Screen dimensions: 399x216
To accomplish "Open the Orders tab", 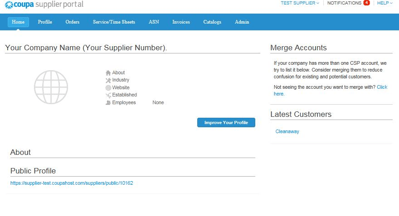I will [72, 22].
